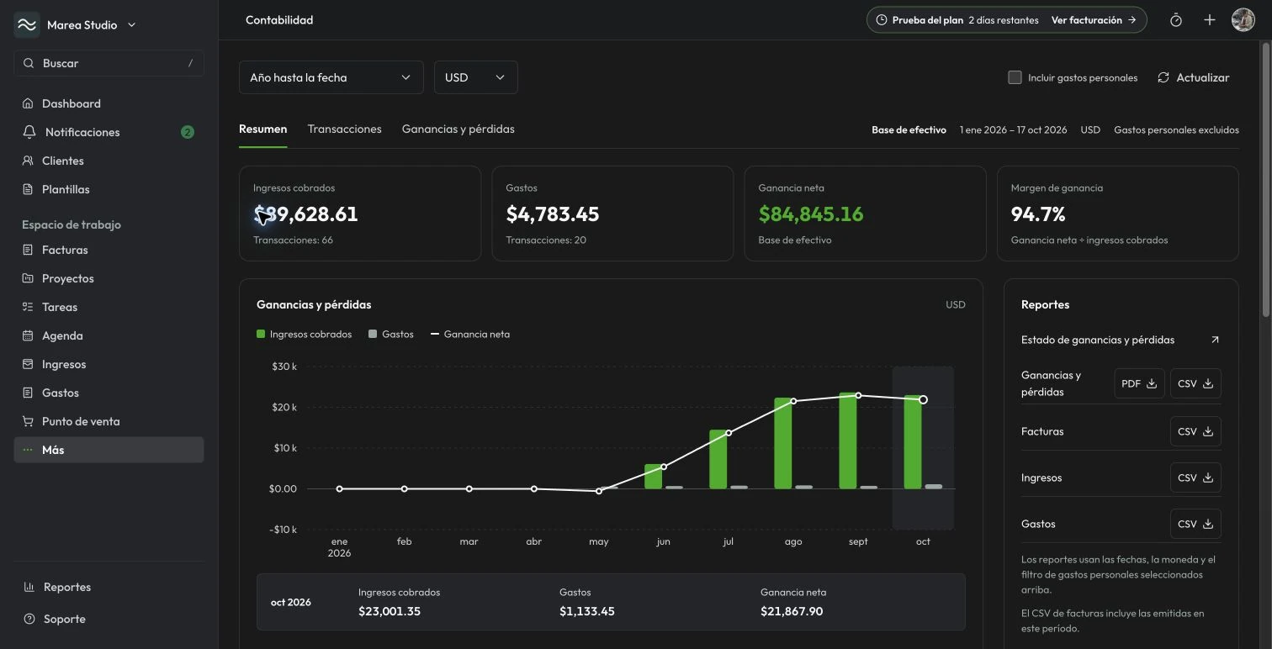Download Ganancias y pérdidas CSV
Viewport: 1272px width, 649px height.
[1195, 383]
